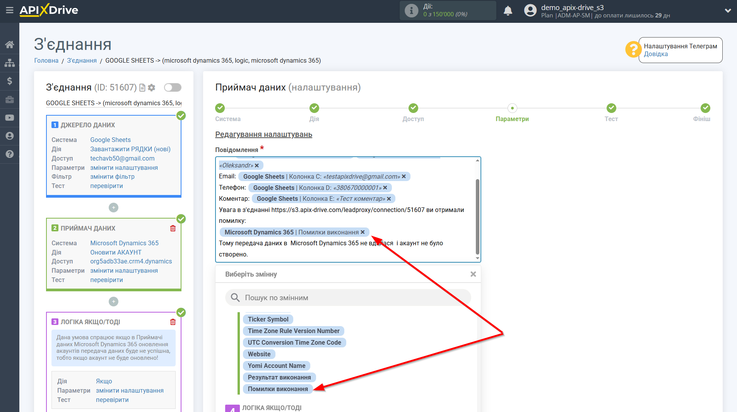Remove the Oleksandr variable tag
Screen dimensions: 737x412
[257, 166]
